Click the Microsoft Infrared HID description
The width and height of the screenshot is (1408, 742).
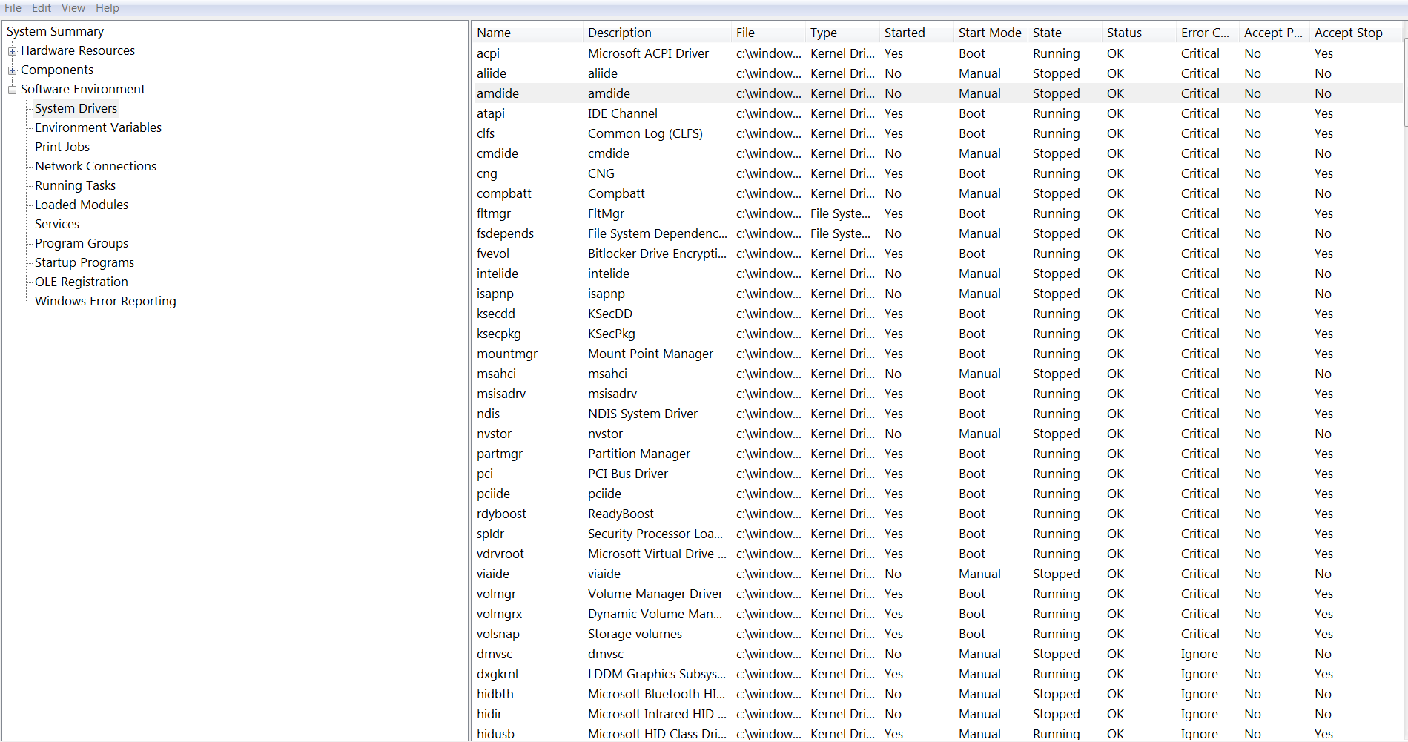tap(657, 714)
